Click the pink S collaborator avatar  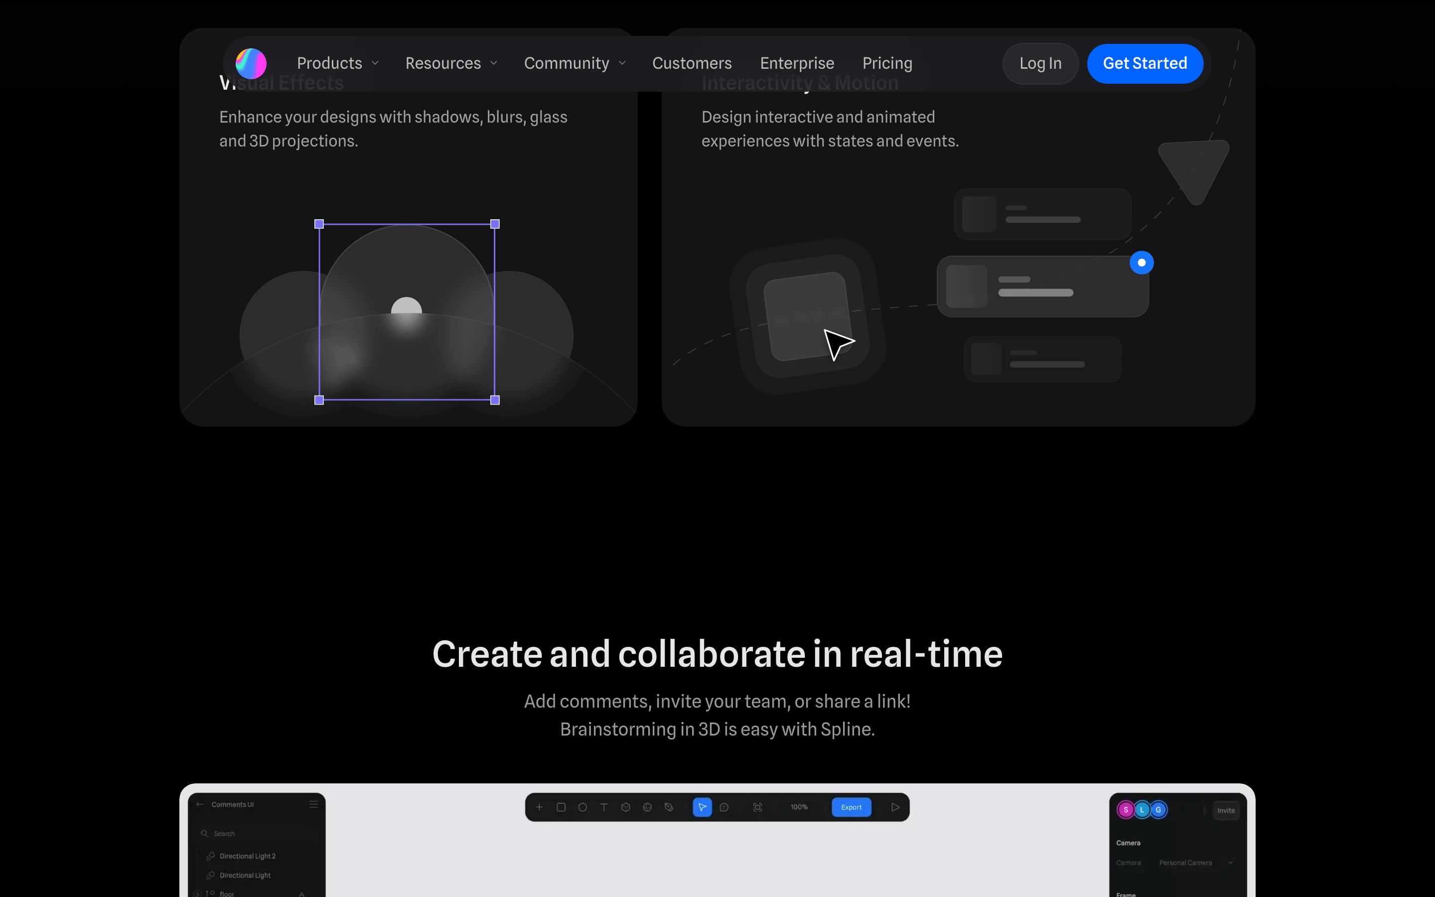point(1126,810)
